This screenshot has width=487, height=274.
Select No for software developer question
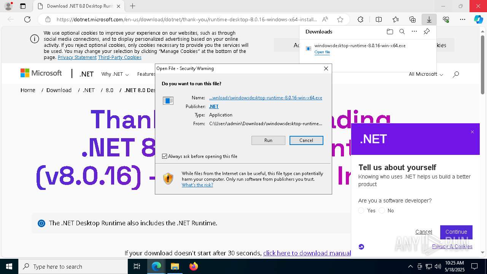click(x=382, y=210)
